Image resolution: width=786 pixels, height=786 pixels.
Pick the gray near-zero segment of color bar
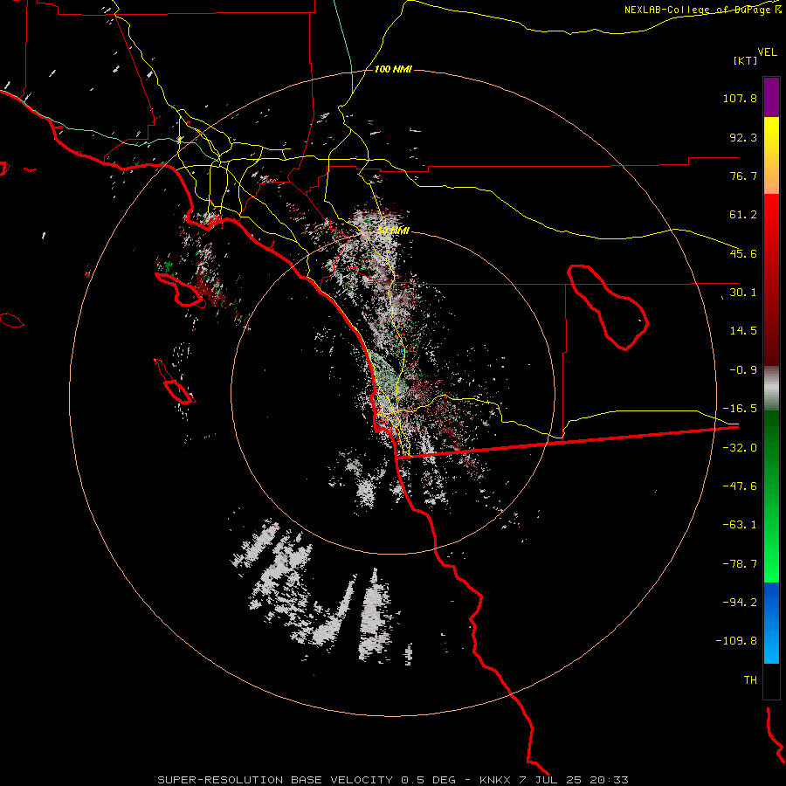[x=771, y=389]
